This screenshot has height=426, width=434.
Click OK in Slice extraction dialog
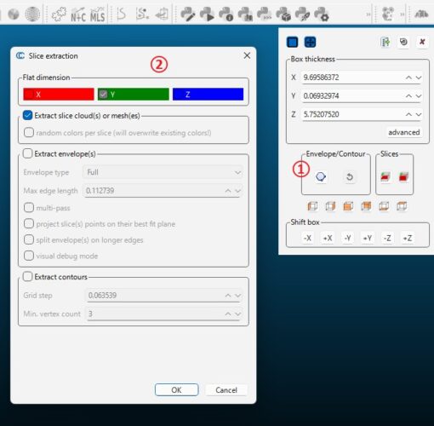[x=176, y=390]
